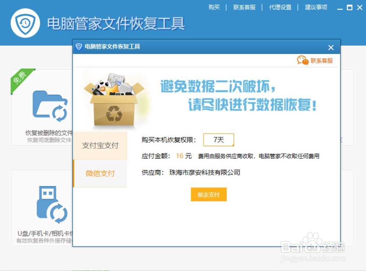
Task: Click the 费用由服务供应商收取 notice text
Action: click(259, 156)
